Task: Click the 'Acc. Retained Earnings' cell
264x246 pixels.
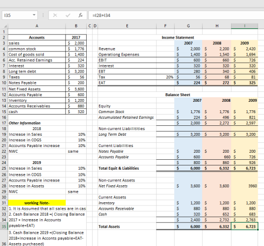Action: (x=37, y=60)
